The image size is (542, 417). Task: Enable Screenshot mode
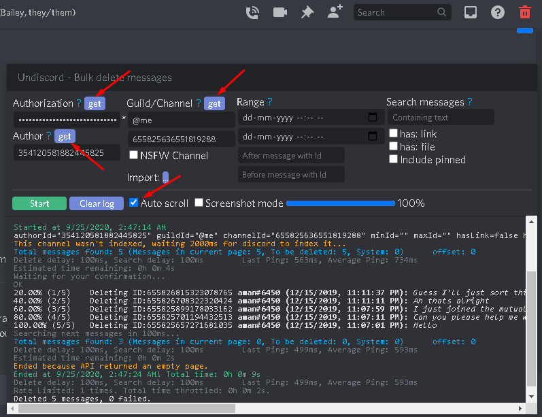(199, 202)
